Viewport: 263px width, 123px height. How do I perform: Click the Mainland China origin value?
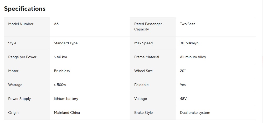pos(67,113)
